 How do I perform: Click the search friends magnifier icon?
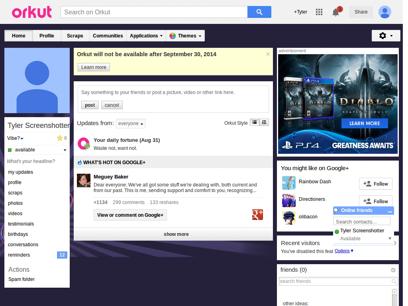tap(394, 281)
